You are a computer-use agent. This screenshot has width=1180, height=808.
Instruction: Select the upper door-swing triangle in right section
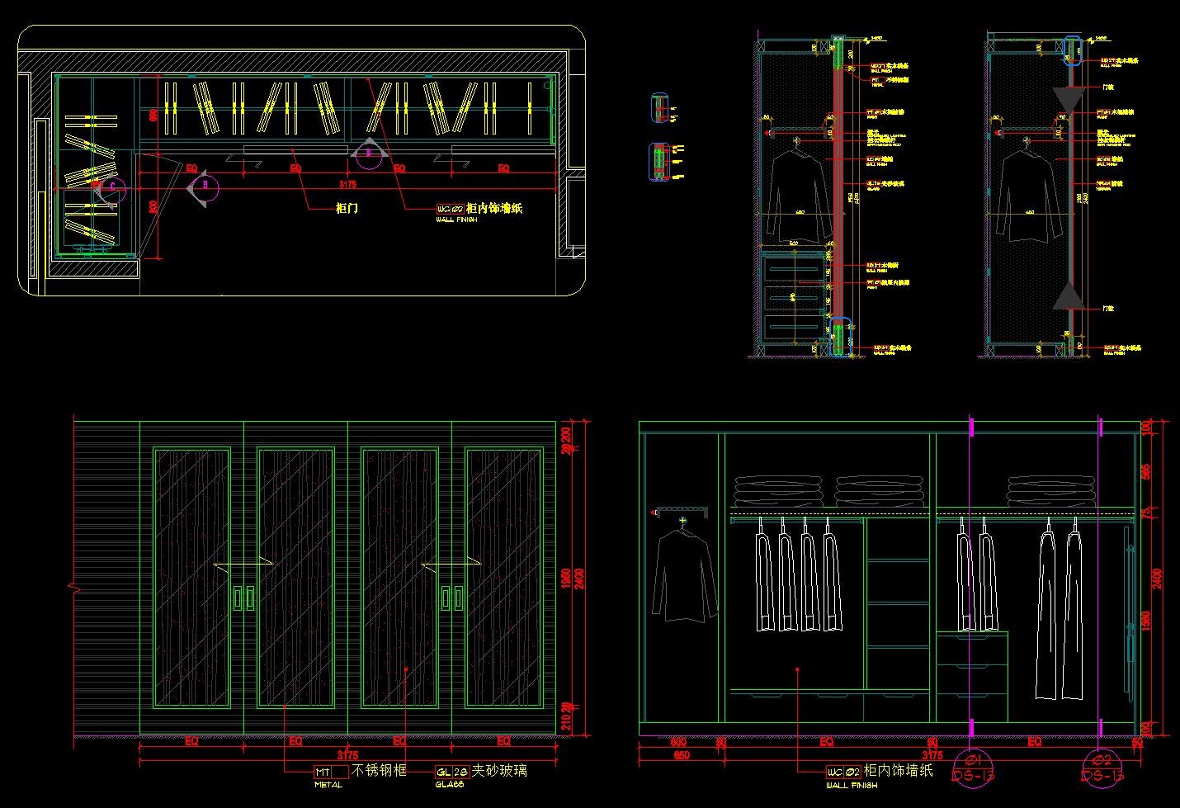1069,100
